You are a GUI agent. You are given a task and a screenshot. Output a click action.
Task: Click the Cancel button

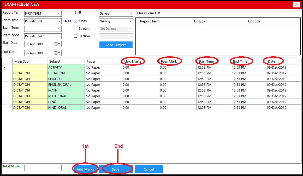tap(148, 169)
